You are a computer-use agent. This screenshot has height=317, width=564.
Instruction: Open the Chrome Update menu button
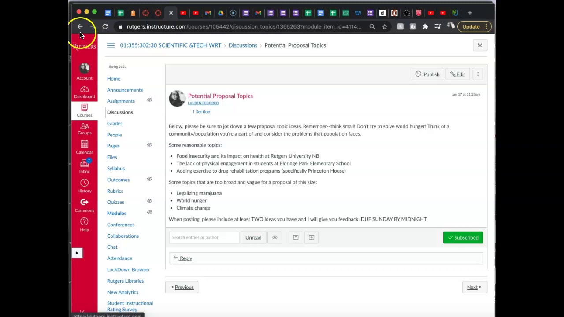point(474,26)
